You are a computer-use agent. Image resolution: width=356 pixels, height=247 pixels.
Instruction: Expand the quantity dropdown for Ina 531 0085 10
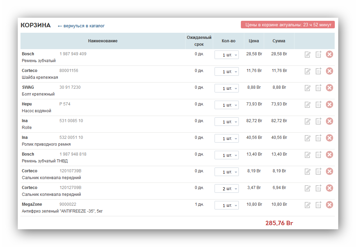tap(227, 122)
